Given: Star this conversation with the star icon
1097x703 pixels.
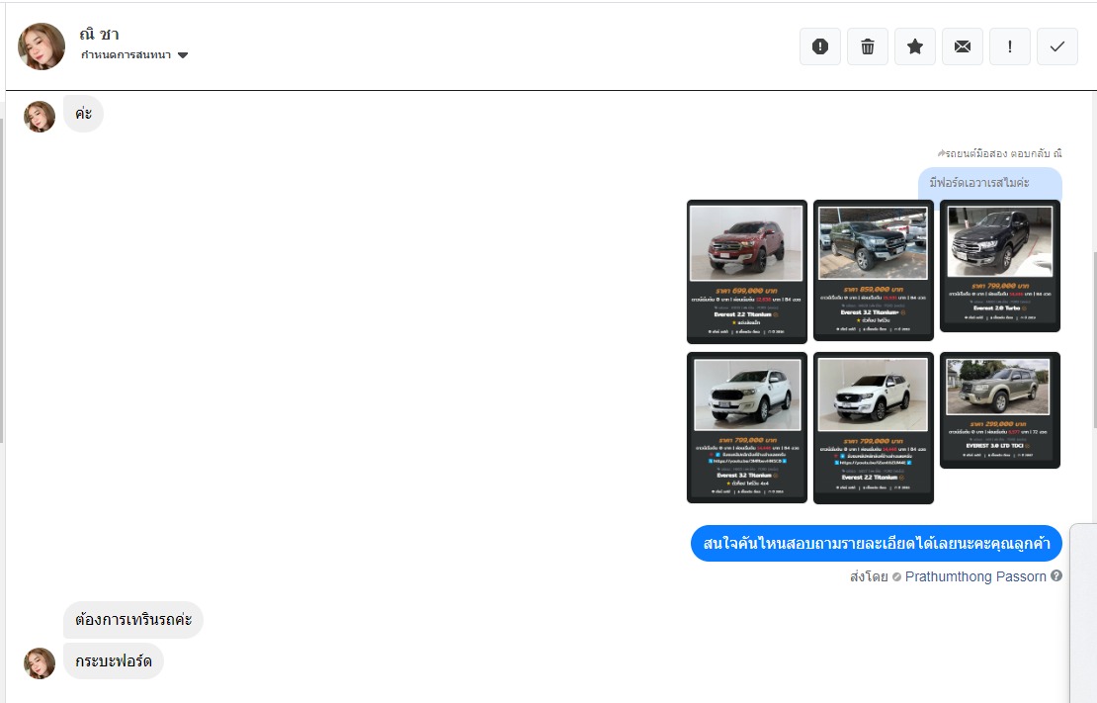Looking at the screenshot, I should coord(915,46).
